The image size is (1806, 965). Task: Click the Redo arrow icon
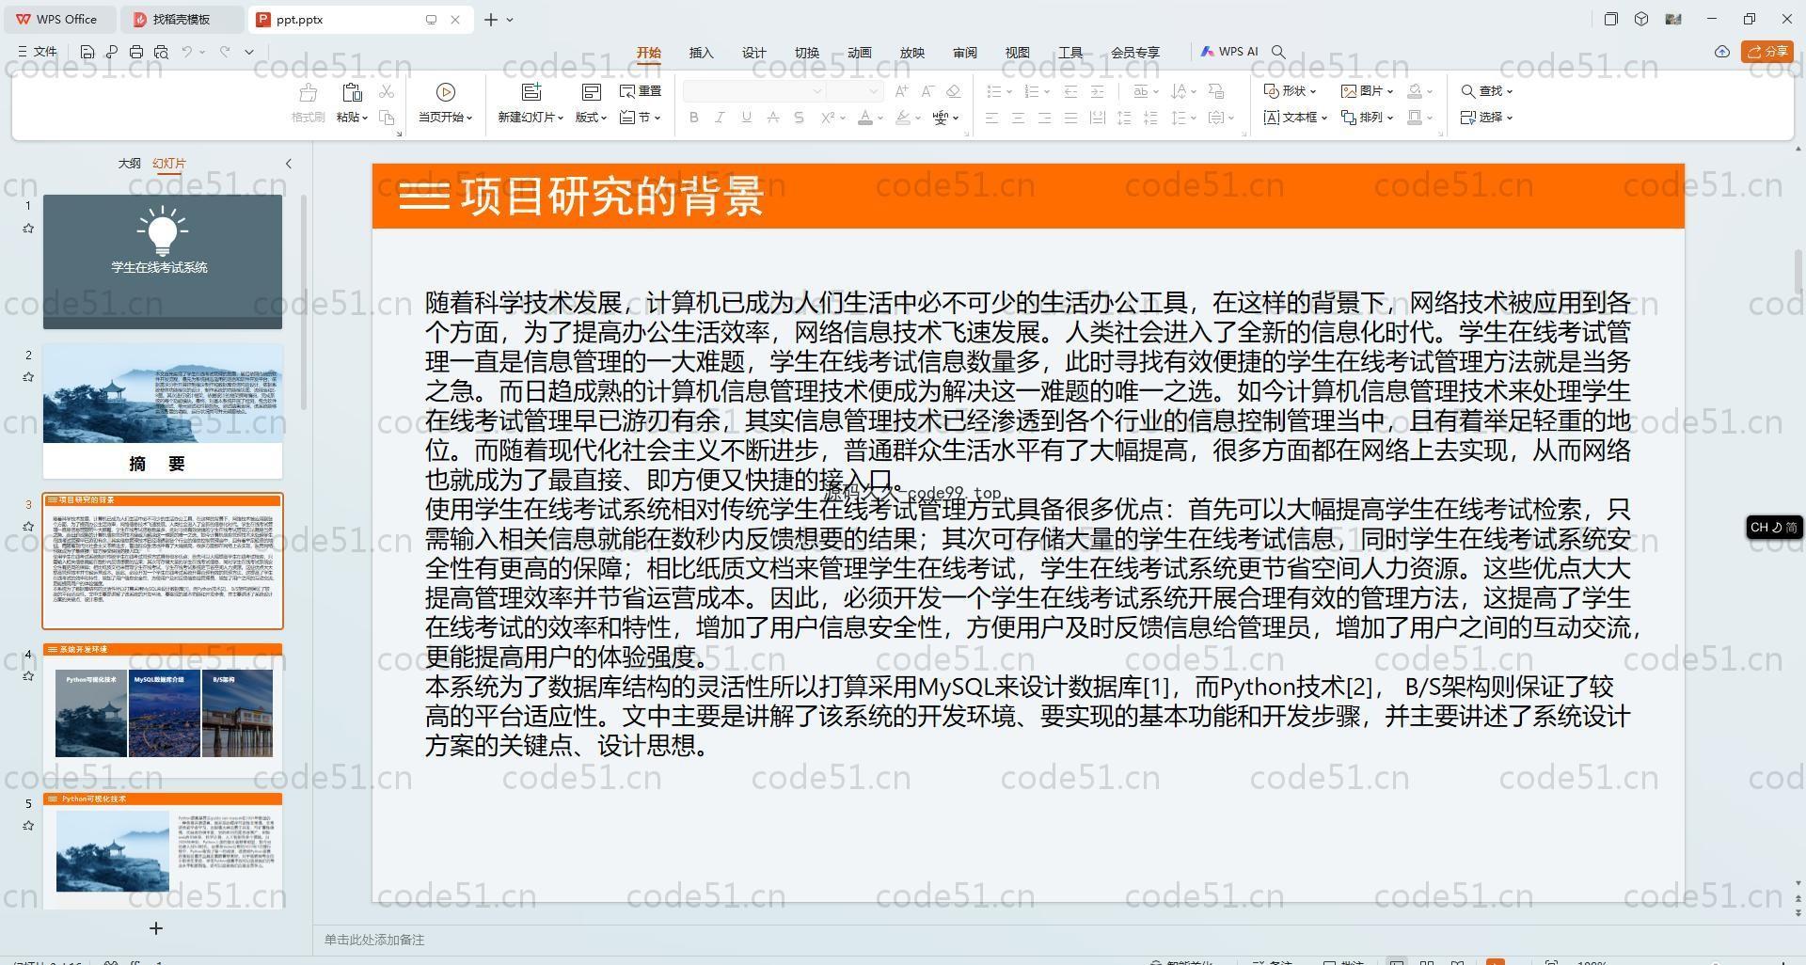(x=225, y=52)
